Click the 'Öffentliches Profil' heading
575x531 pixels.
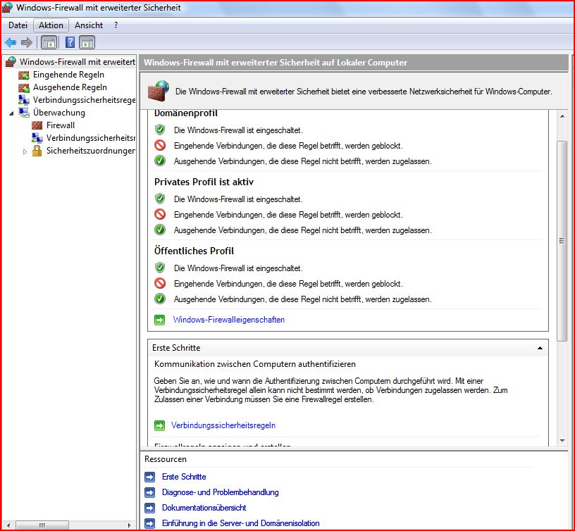[194, 251]
